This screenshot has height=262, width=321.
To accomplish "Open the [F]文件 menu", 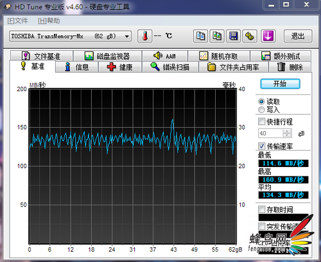I will (x=17, y=21).
